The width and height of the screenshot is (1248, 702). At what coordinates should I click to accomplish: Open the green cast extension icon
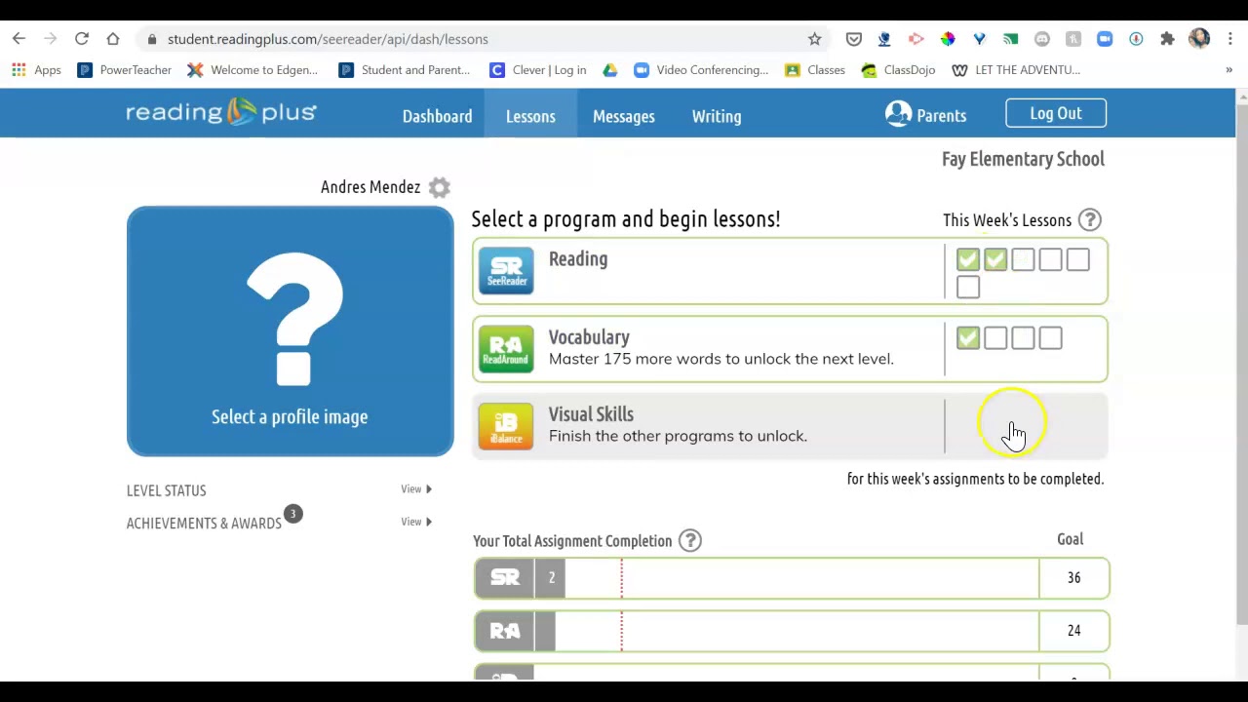coord(1011,39)
